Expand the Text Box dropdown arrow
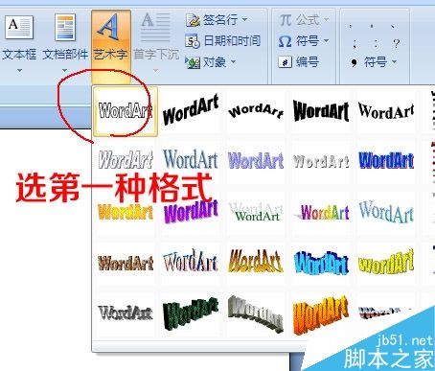This screenshot has height=371, width=435. [19, 70]
